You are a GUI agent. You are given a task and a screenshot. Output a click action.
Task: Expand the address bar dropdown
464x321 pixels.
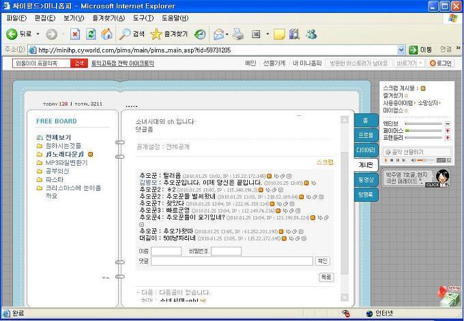pyautogui.click(x=401, y=50)
